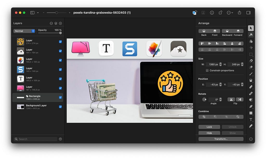Hide the Rectangle layer via checkbox

(60, 97)
